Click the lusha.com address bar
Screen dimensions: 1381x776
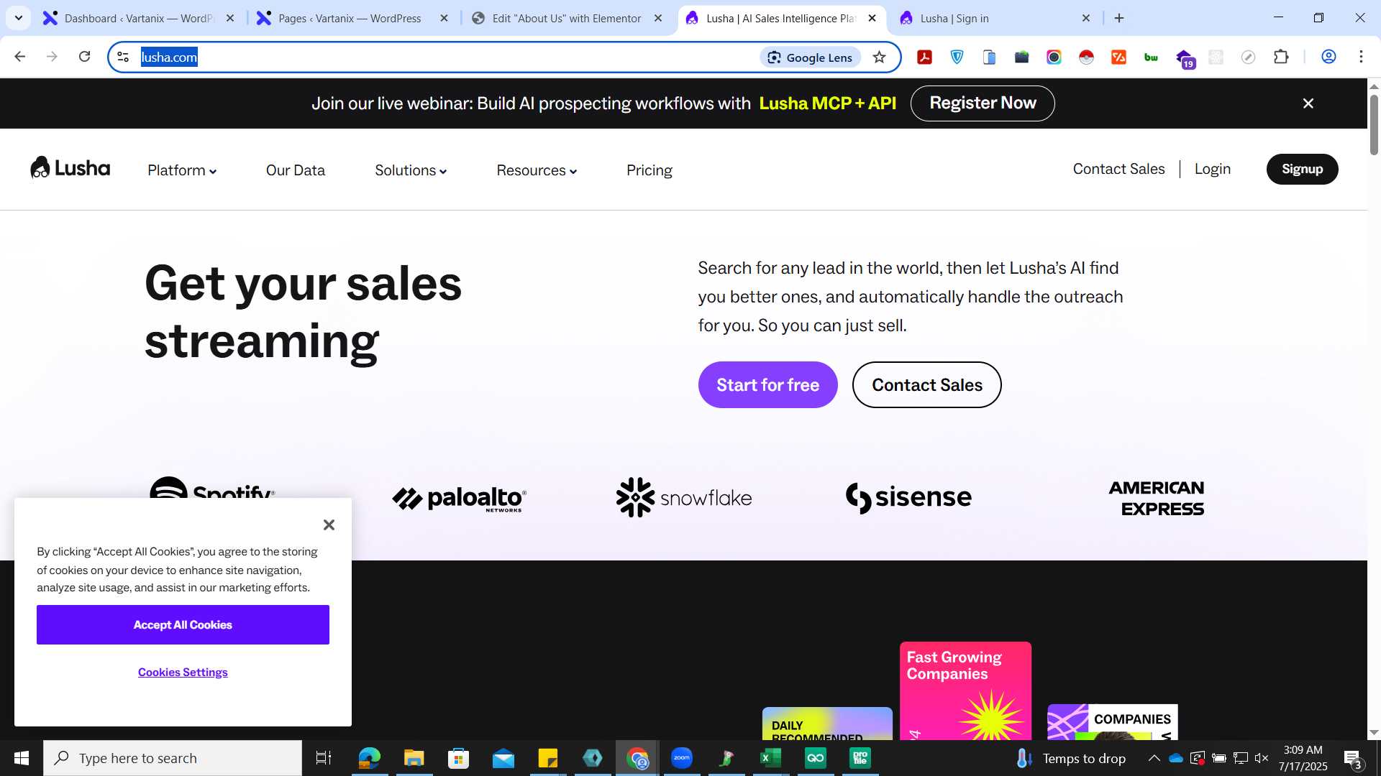click(446, 57)
